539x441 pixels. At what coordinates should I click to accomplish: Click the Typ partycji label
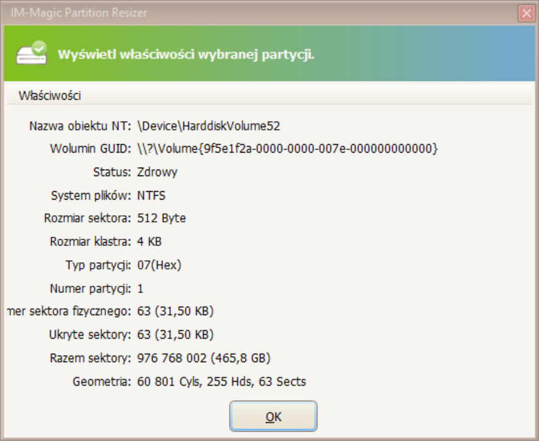coord(98,265)
